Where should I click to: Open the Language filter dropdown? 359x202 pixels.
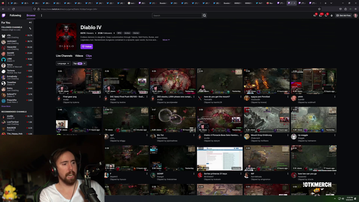tap(63, 63)
